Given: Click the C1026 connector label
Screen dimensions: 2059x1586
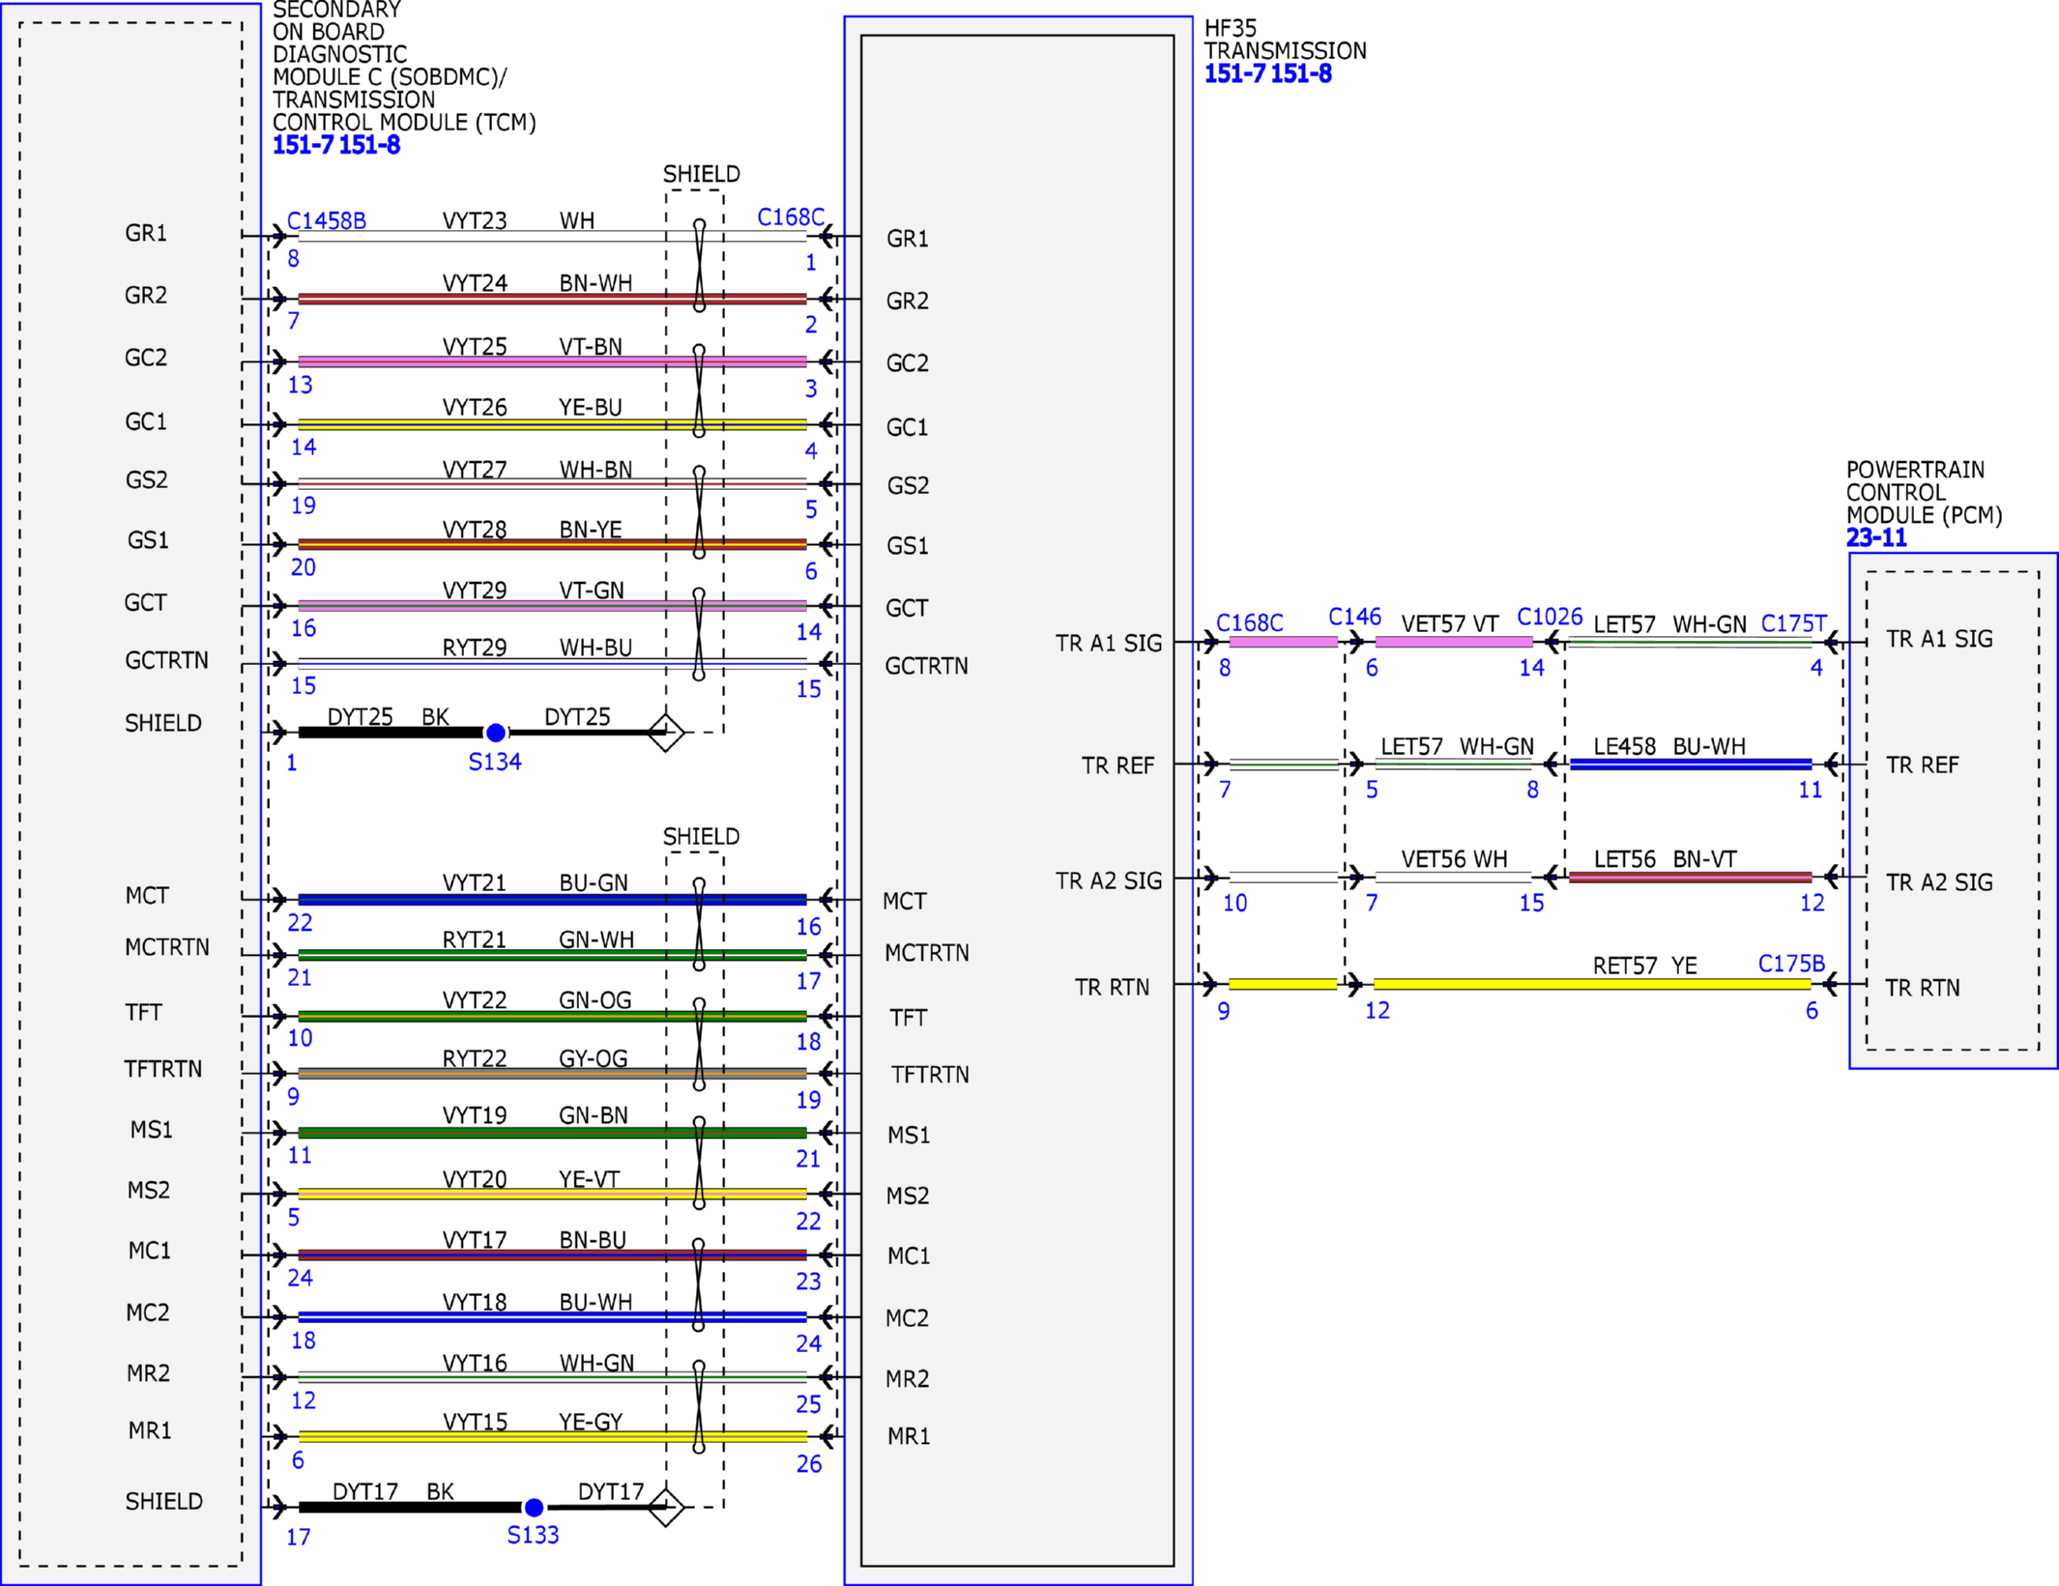Looking at the screenshot, I should pos(1550,617).
